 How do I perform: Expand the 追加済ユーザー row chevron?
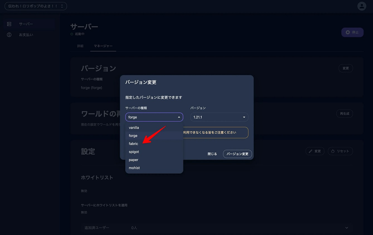pyautogui.click(x=347, y=228)
